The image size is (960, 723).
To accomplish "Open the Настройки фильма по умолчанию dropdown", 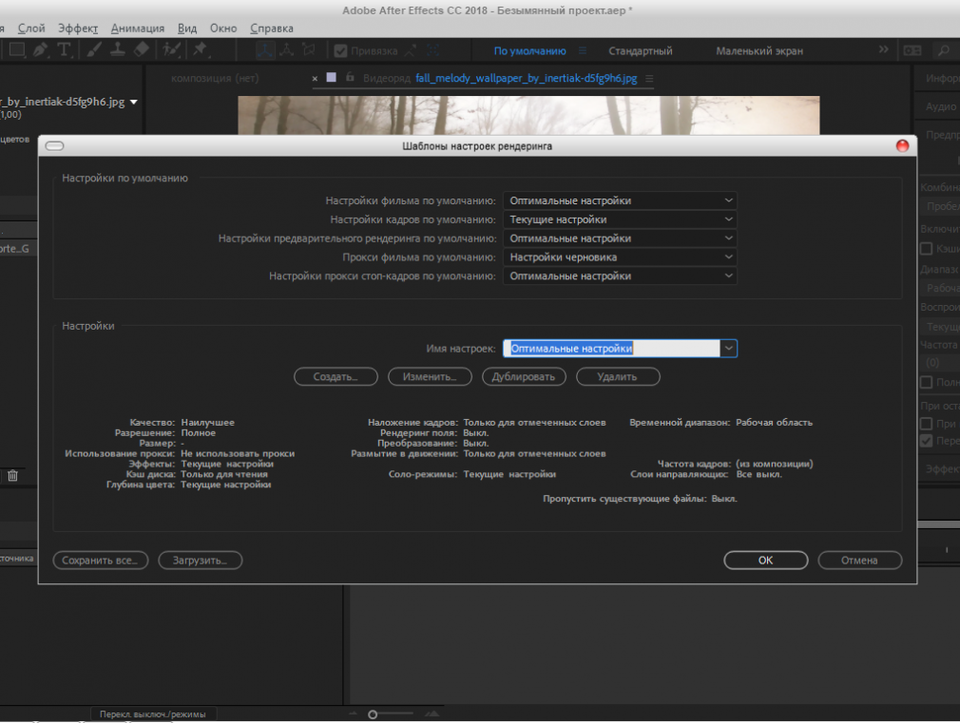I will coord(620,200).
